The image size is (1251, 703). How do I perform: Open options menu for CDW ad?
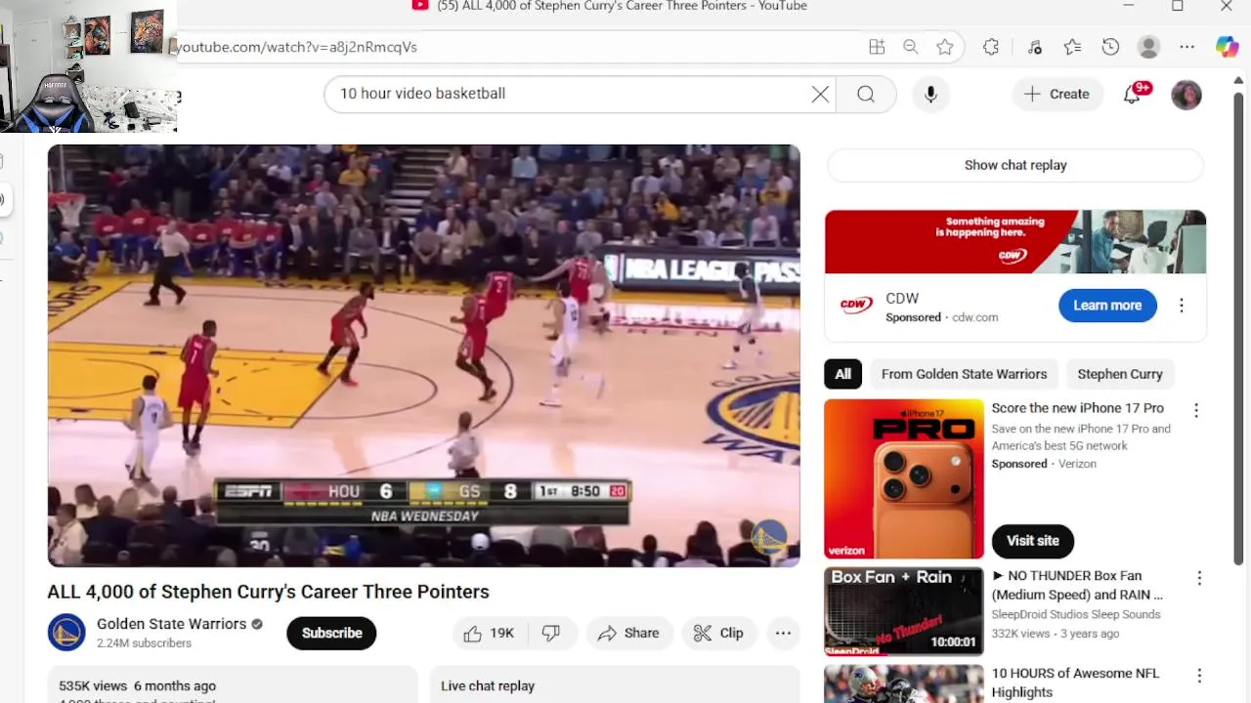click(x=1181, y=306)
